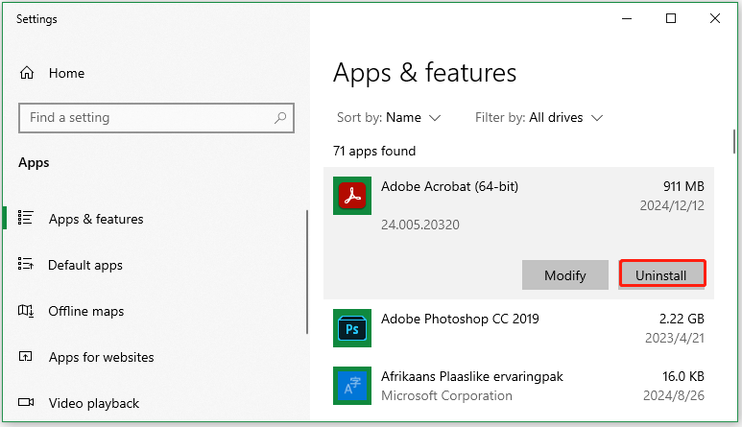Click the Home icon in sidebar
This screenshot has width=742, height=427.
27,73
